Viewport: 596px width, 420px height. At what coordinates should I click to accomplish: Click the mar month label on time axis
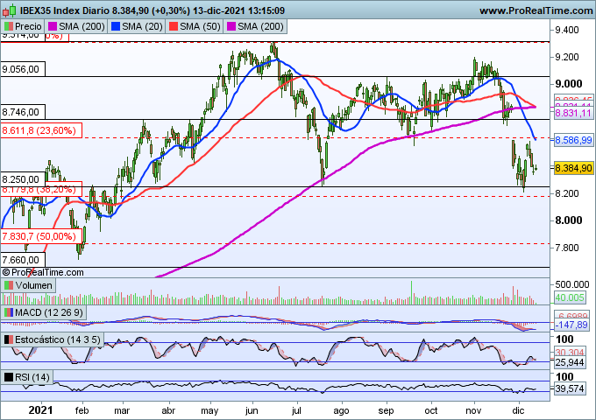coord(122,410)
